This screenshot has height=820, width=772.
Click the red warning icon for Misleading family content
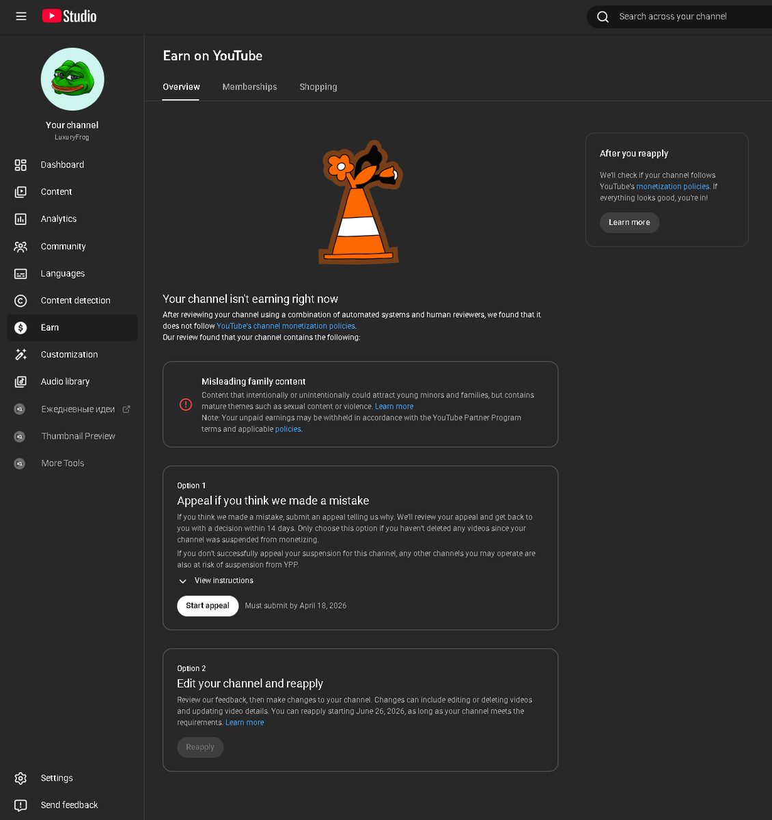[x=186, y=405]
